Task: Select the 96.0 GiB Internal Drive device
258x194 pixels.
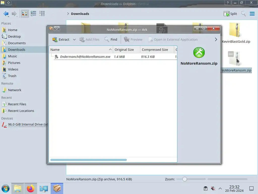Action: [x=25, y=125]
